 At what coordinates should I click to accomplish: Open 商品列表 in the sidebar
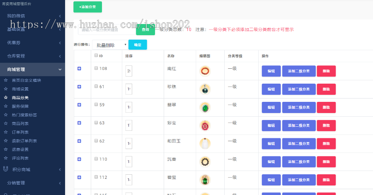click(x=20, y=123)
